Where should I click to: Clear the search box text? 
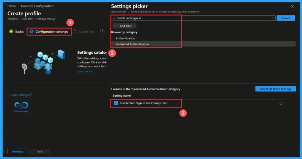[273, 18]
